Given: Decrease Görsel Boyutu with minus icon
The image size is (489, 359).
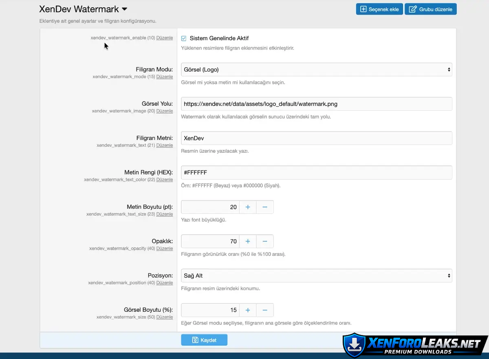Looking at the screenshot, I should point(265,310).
